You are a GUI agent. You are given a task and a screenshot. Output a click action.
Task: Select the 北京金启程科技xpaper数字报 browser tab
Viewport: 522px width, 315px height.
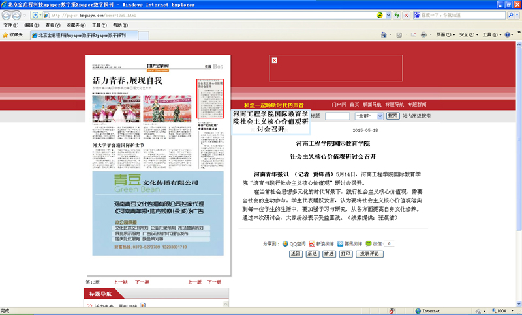click(84, 35)
